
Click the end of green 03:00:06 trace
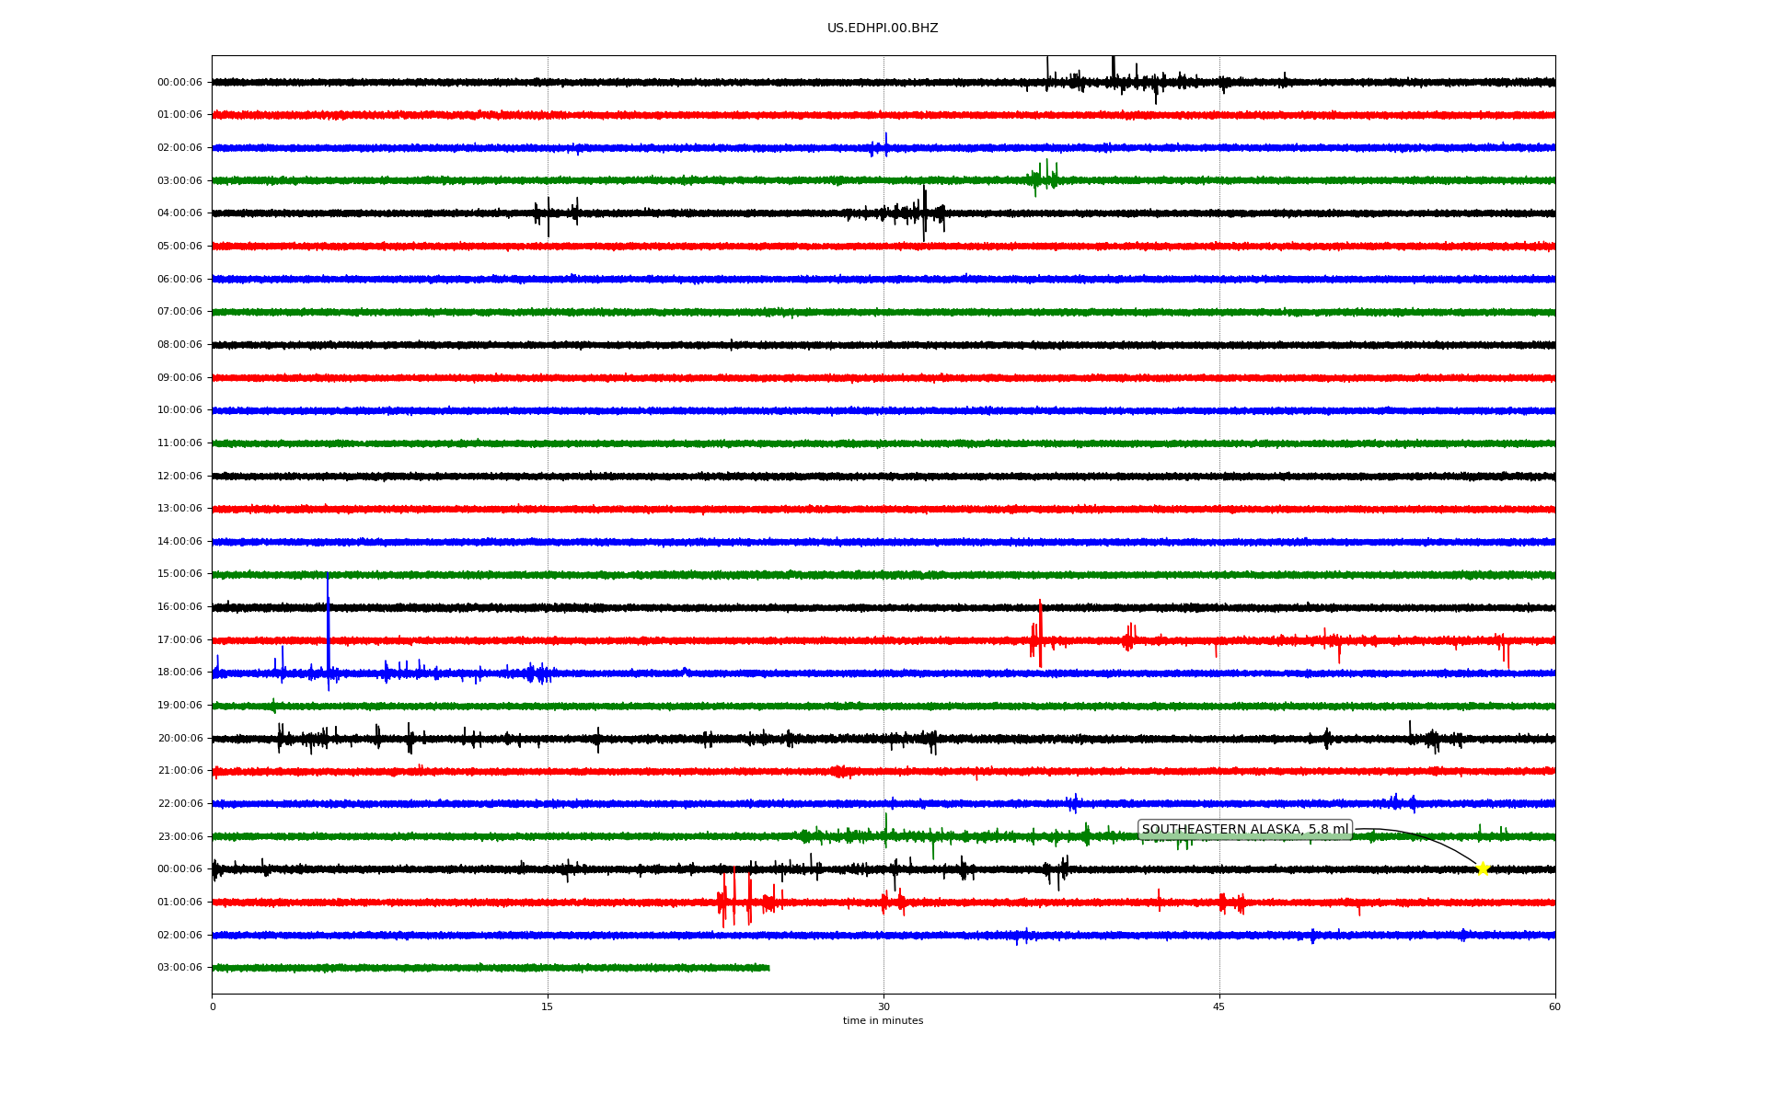tap(768, 968)
